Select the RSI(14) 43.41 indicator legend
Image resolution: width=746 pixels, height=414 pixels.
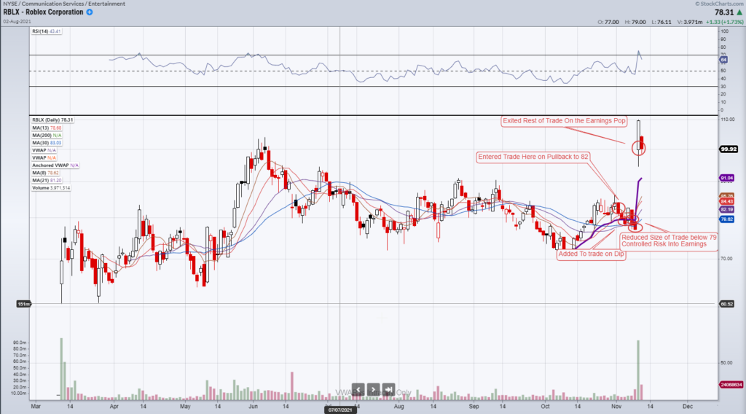[x=47, y=31]
